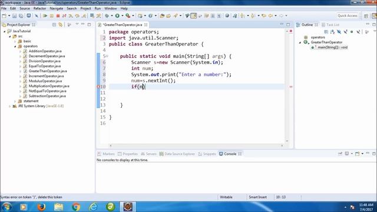Click the Display Selected Console icon
Image resolution: width=377 pixels, height=212 pixels.
click(347, 154)
